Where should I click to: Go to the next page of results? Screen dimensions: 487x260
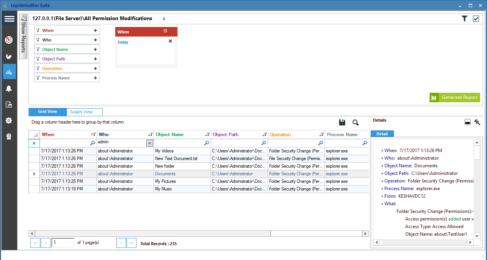pos(121,243)
